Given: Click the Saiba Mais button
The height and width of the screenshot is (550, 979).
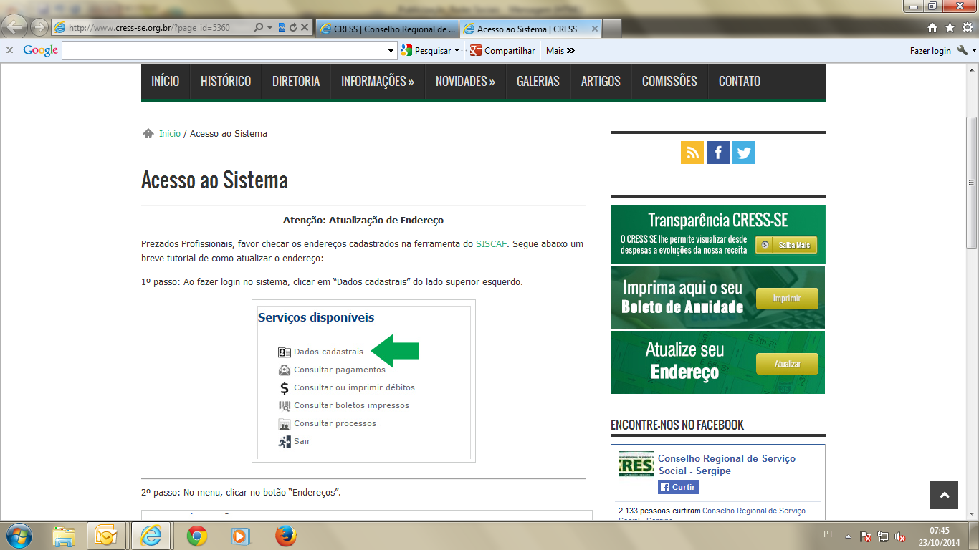Looking at the screenshot, I should click(x=786, y=245).
